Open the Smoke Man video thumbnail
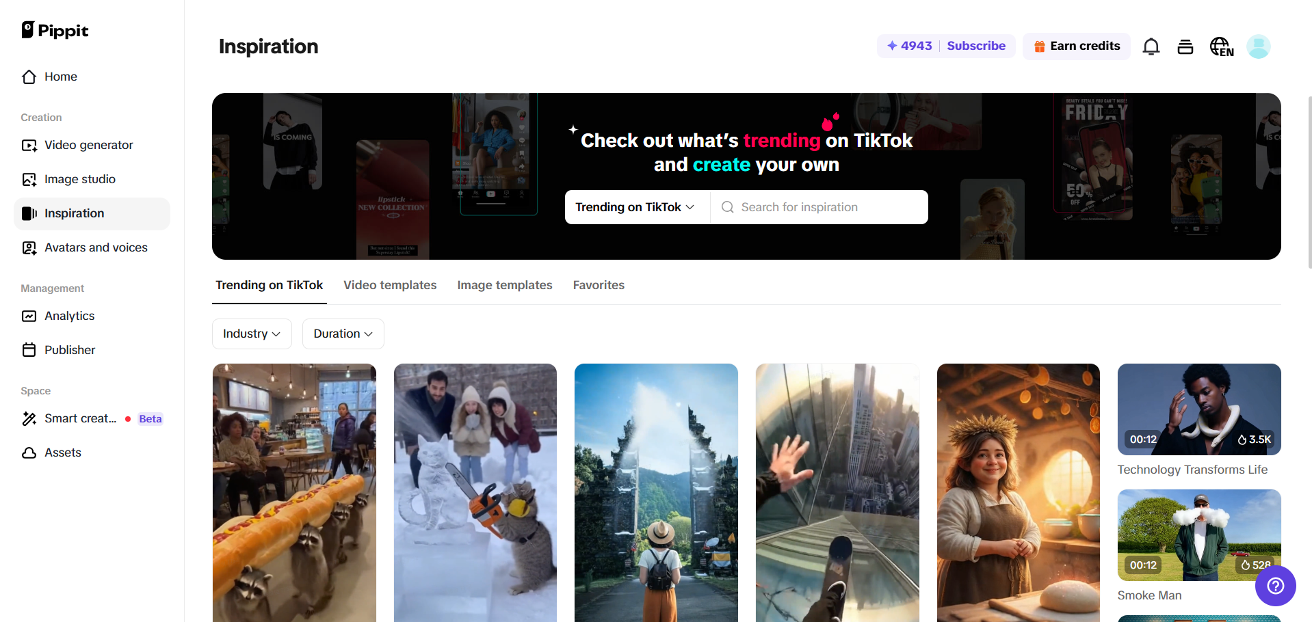The height and width of the screenshot is (622, 1312). click(1199, 535)
